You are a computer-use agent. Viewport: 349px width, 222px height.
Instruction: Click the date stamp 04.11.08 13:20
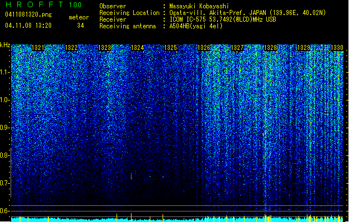click(x=28, y=26)
